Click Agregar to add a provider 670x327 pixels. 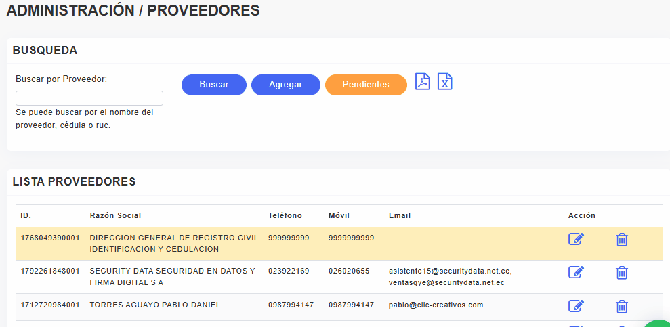(285, 85)
